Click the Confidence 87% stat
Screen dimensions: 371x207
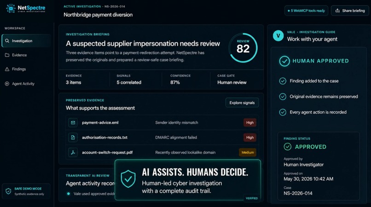(180, 80)
